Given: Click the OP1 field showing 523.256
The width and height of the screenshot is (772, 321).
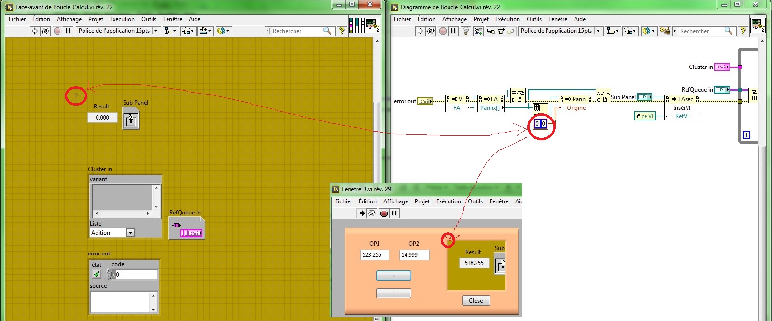Looking at the screenshot, I should 375,255.
